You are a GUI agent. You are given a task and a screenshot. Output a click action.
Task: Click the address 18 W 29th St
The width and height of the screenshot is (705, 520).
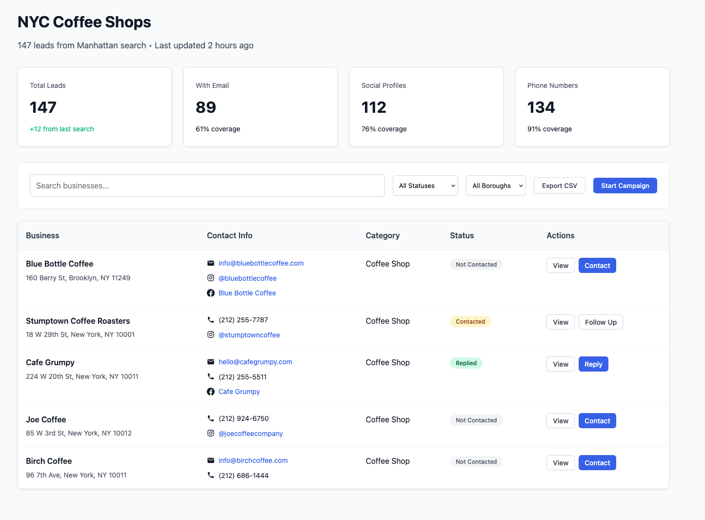pyautogui.click(x=81, y=334)
